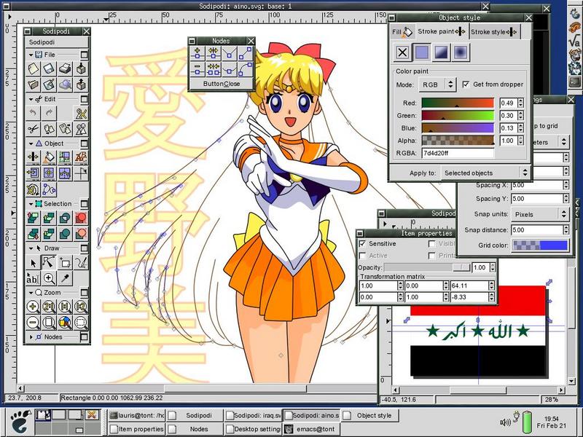Click the Lower selection to bottom icon
Screen dimensions: 583x437
click(33, 234)
